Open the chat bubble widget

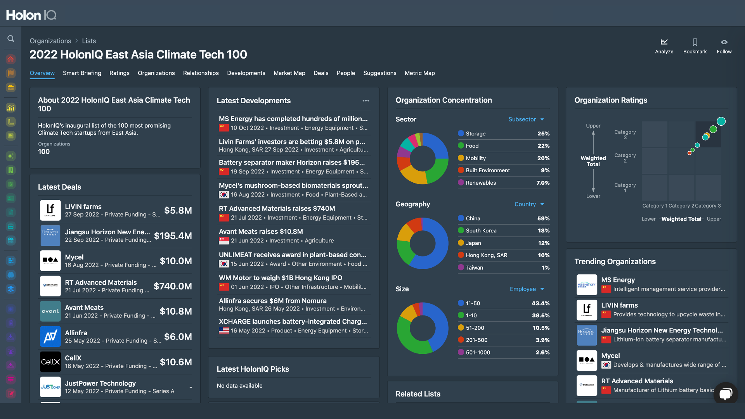(x=725, y=394)
